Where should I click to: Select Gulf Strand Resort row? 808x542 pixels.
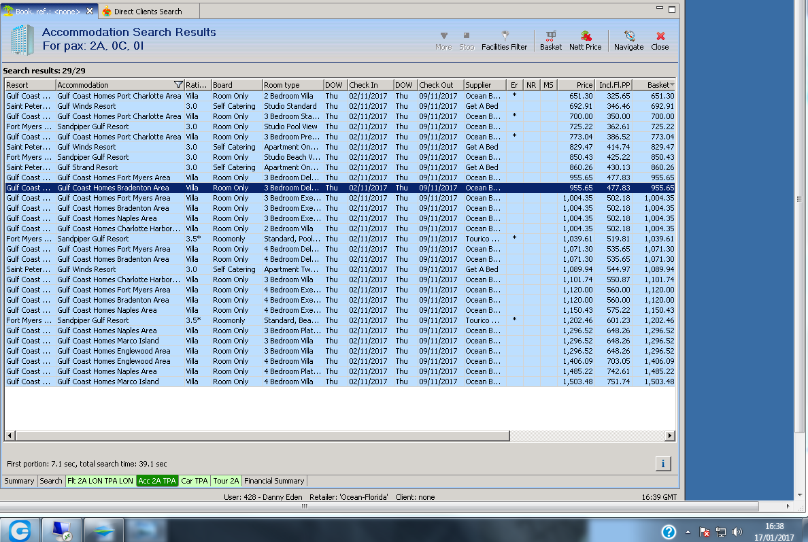340,167
